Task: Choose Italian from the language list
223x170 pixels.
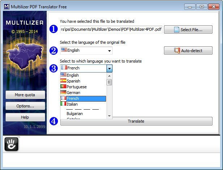Action: tap(83, 104)
